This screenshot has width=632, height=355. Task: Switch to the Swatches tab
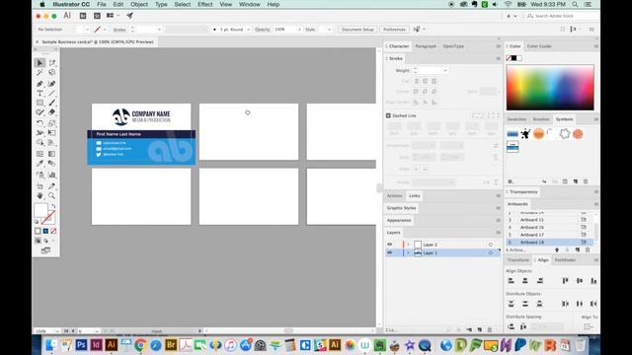click(x=516, y=119)
